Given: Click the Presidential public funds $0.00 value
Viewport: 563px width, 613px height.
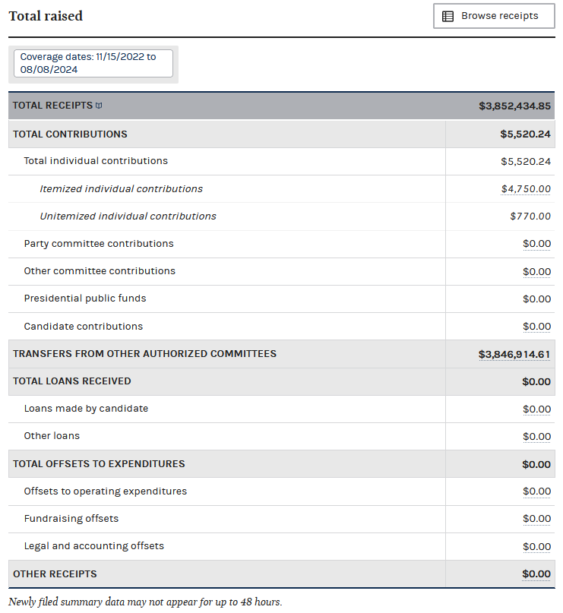Looking at the screenshot, I should (x=537, y=299).
